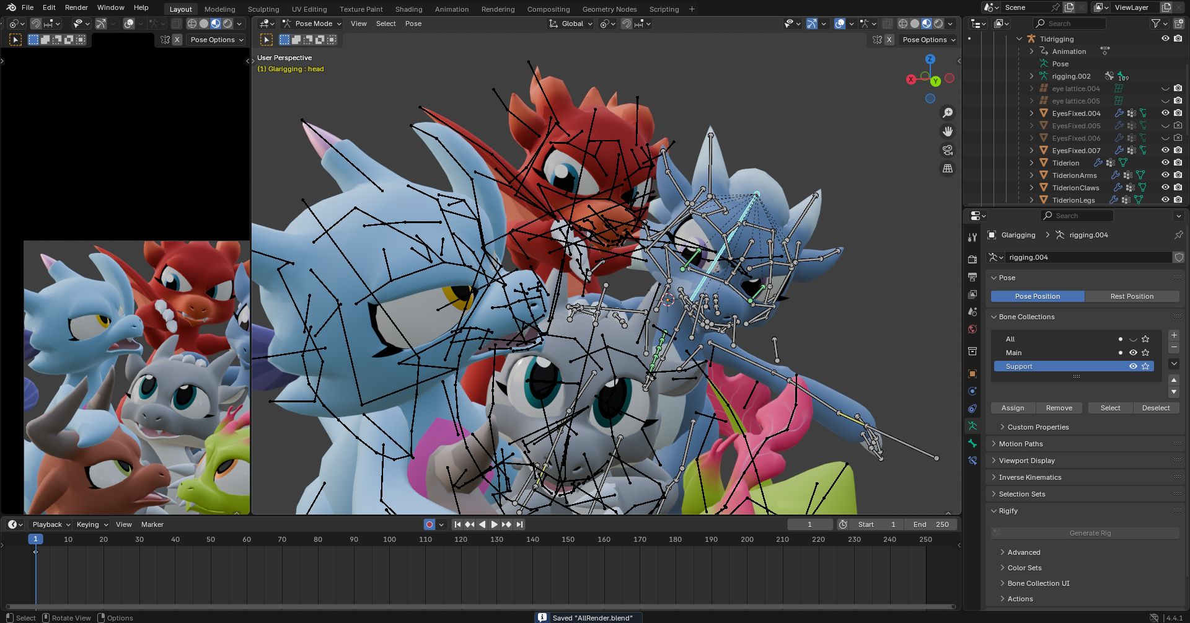Open bone collection specials dropdown arrow

click(x=1174, y=364)
